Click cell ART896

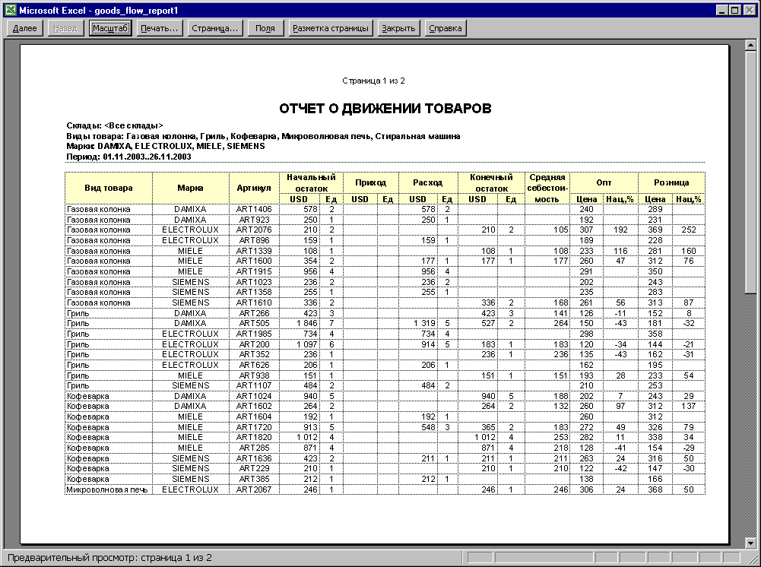tap(254, 241)
